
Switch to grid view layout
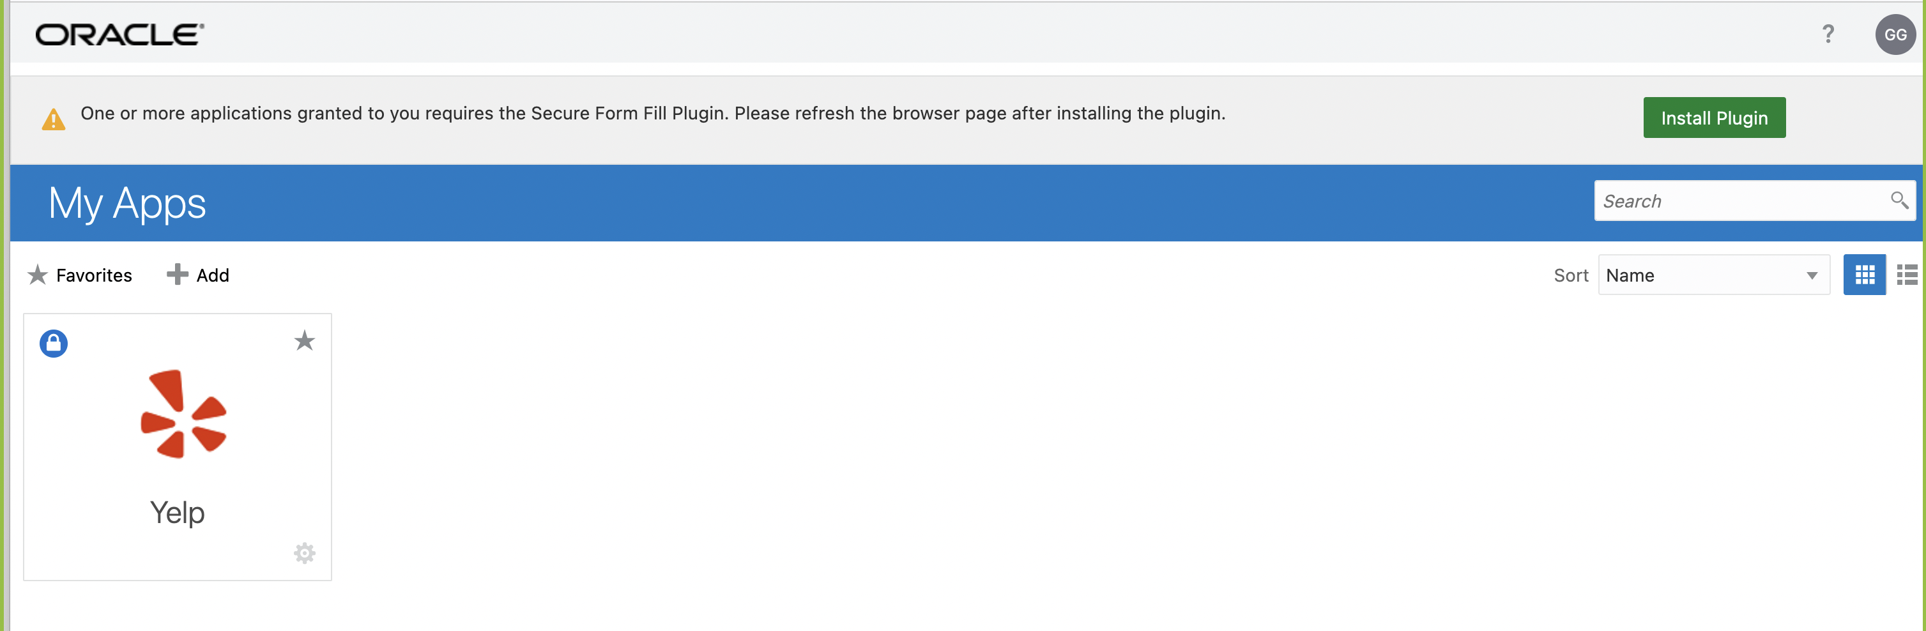coord(1865,275)
